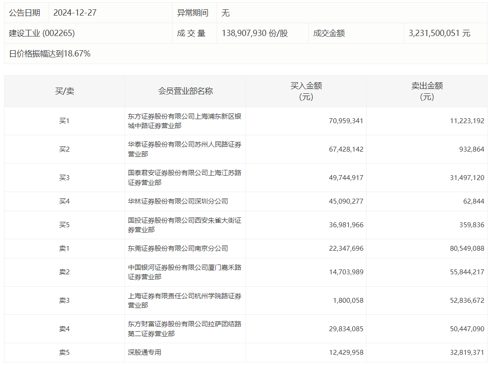Screen dimensions: 492x365
Task: Click the buy amount 70,959,341 cell
Action: (346, 121)
